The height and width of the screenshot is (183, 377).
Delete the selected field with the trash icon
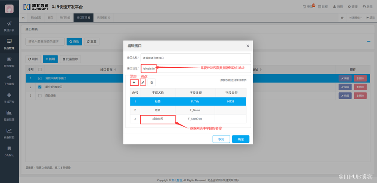coord(152,83)
